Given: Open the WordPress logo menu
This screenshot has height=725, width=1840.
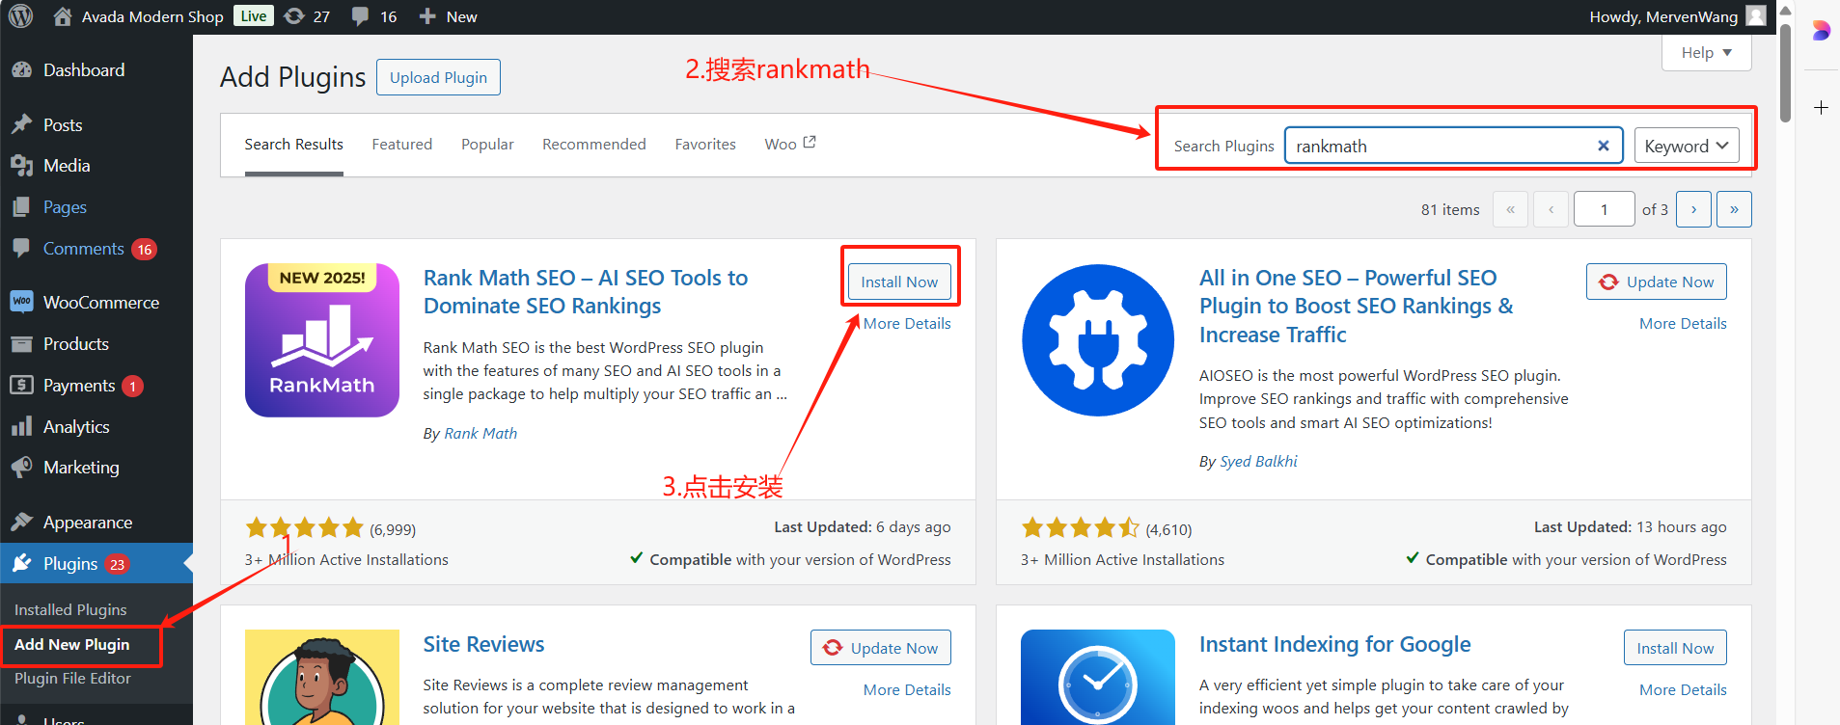Looking at the screenshot, I should [21, 16].
